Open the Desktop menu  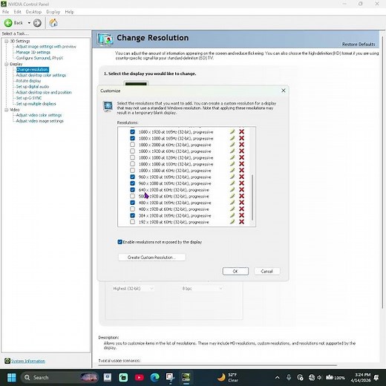pyautogui.click(x=33, y=12)
